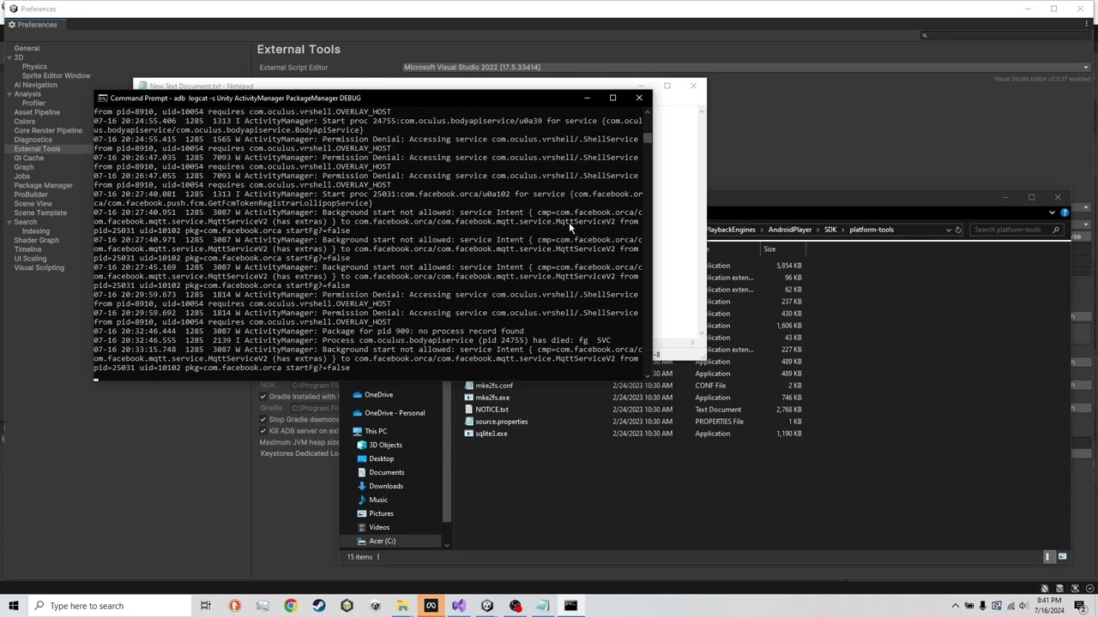Expand Explorer ribbon chevron

coord(1052,212)
